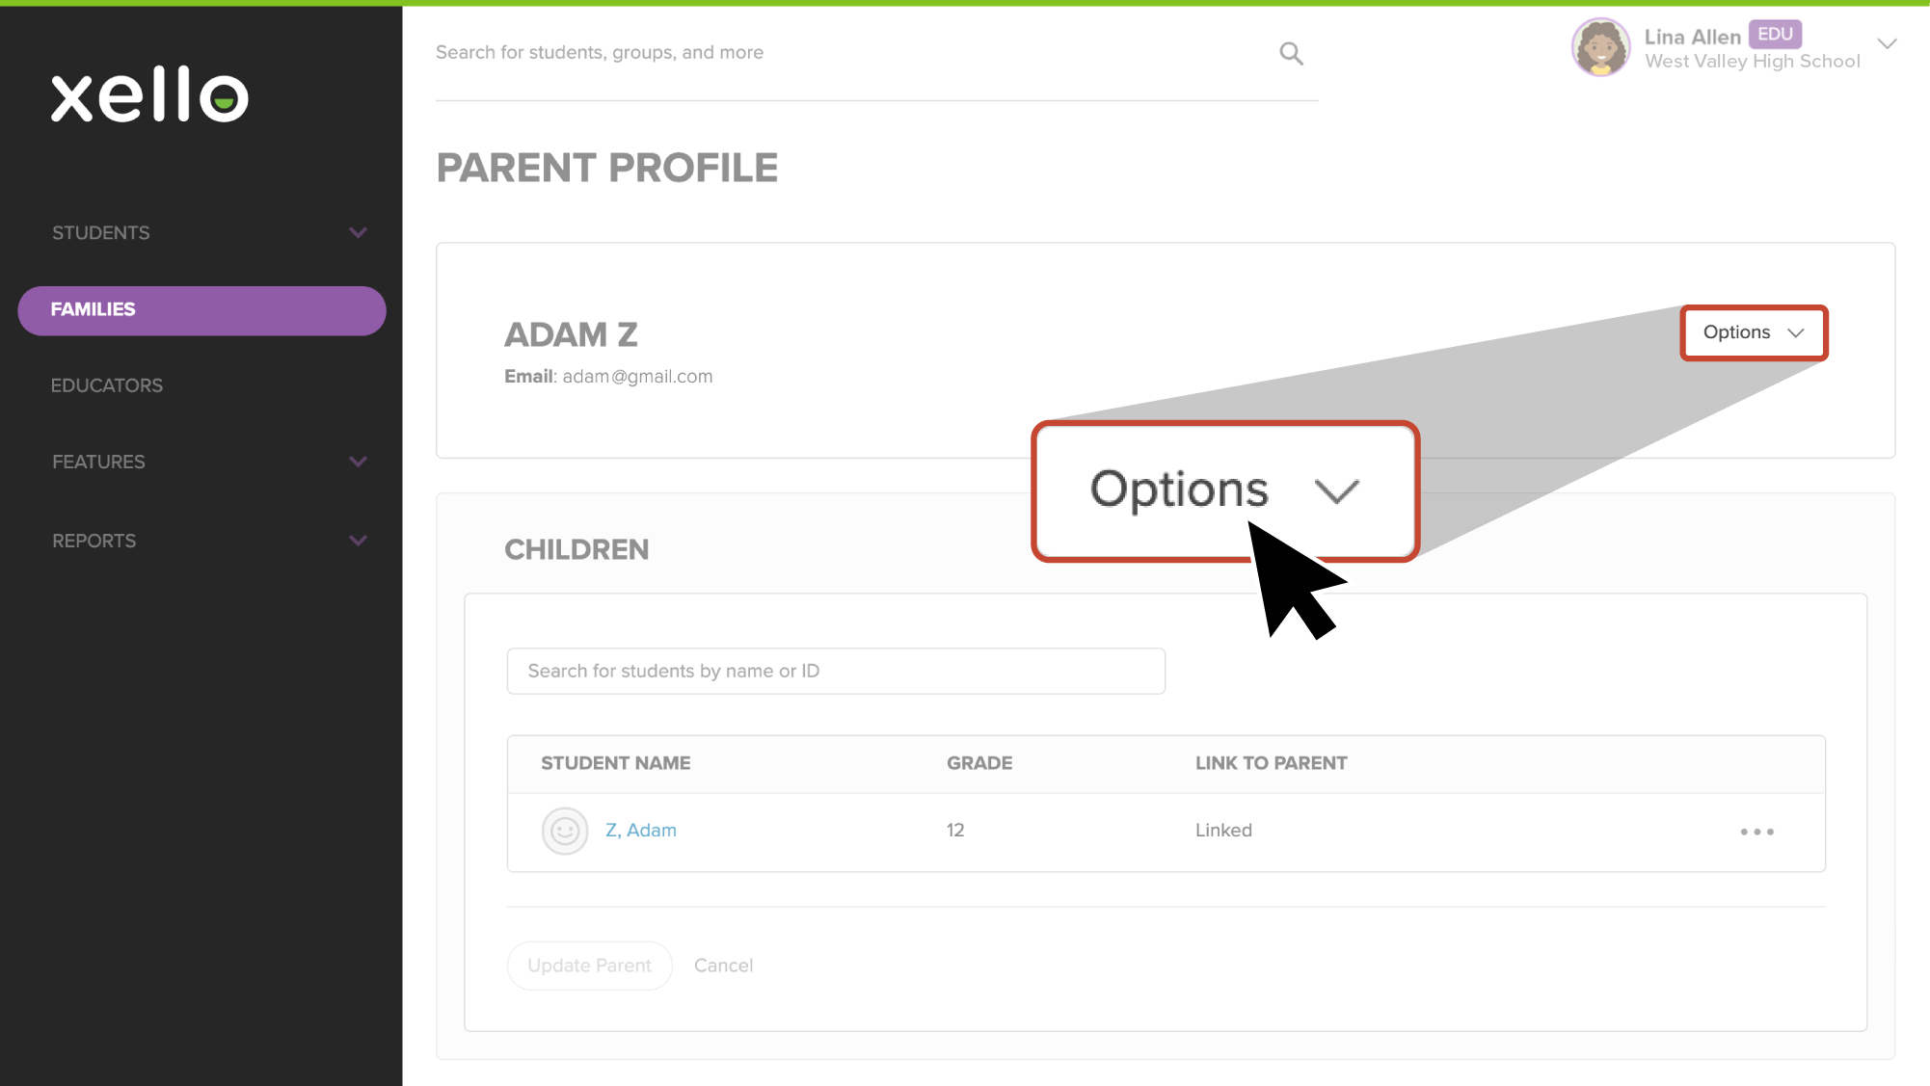Click the search students by name field

tap(836, 672)
